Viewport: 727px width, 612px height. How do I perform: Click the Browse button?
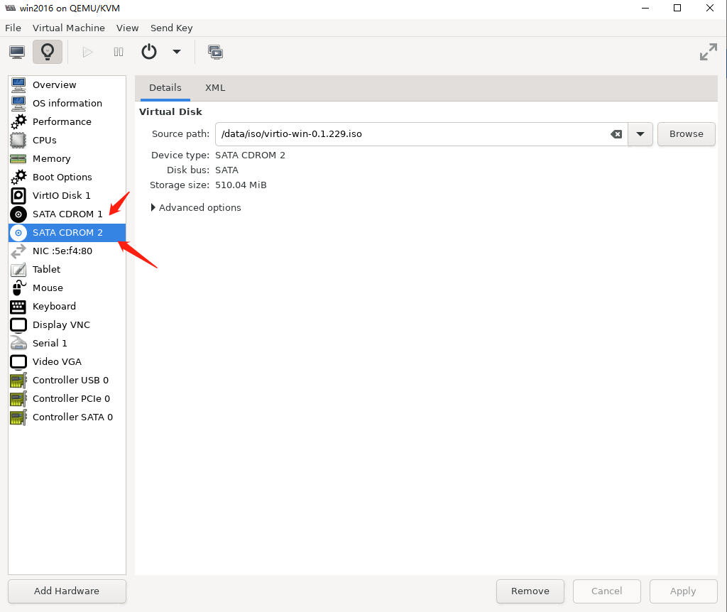pos(686,134)
